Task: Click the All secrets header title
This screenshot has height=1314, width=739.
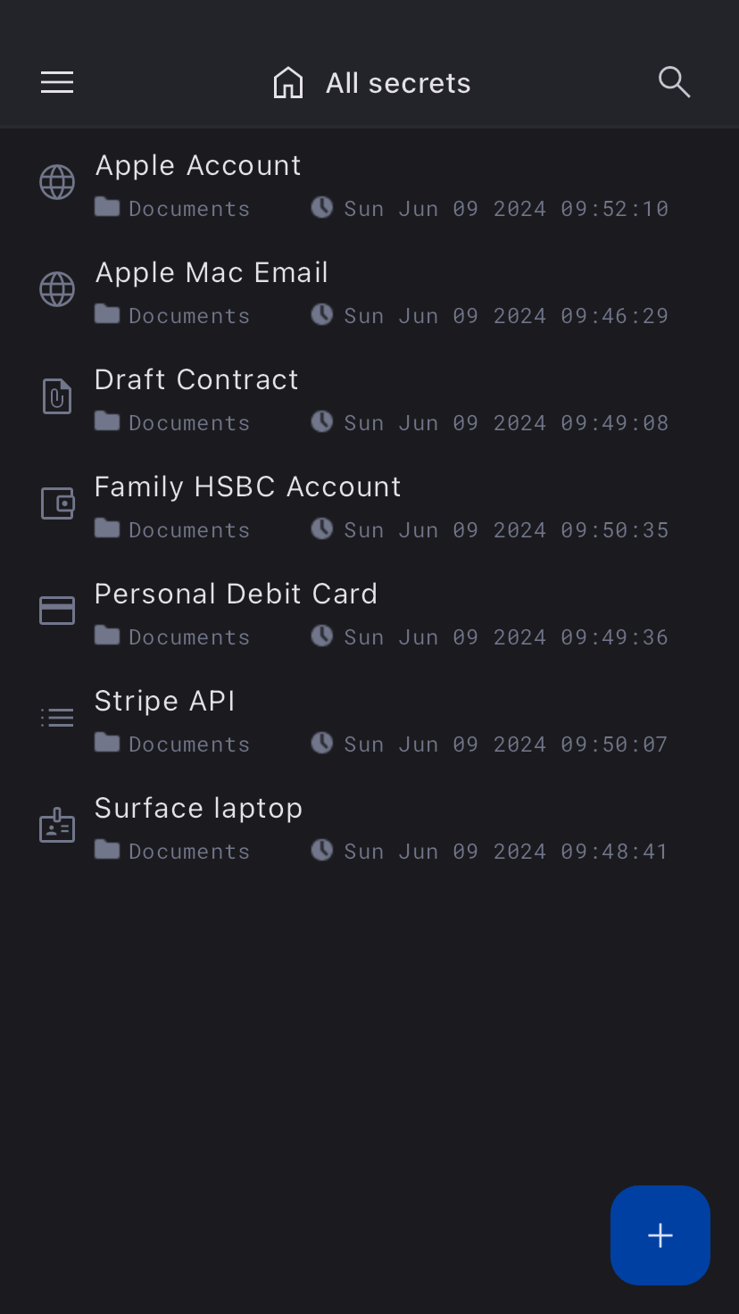Action: 398,83
